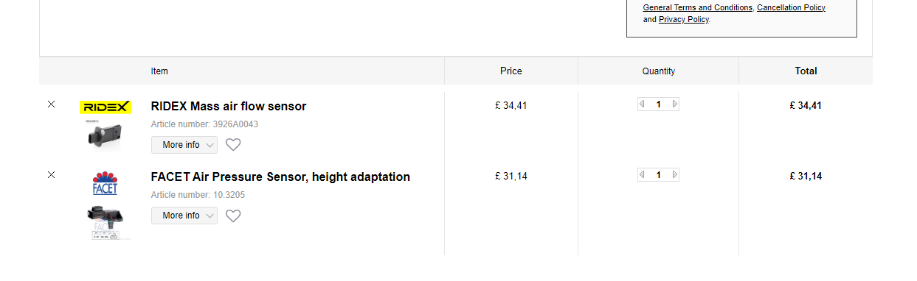Open RIDEX Mass air flow sensor title
This screenshot has height=281, width=917.
229,106
